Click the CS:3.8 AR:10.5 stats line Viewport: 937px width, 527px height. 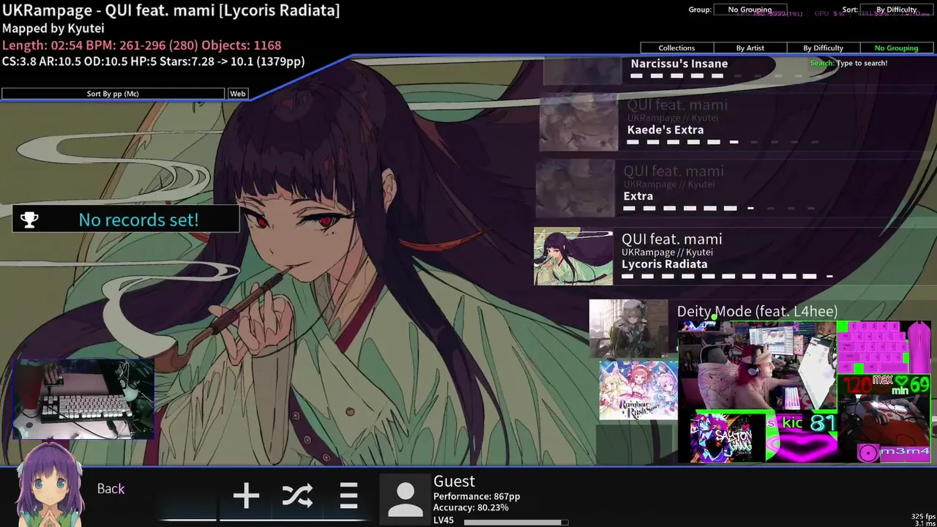click(x=153, y=61)
